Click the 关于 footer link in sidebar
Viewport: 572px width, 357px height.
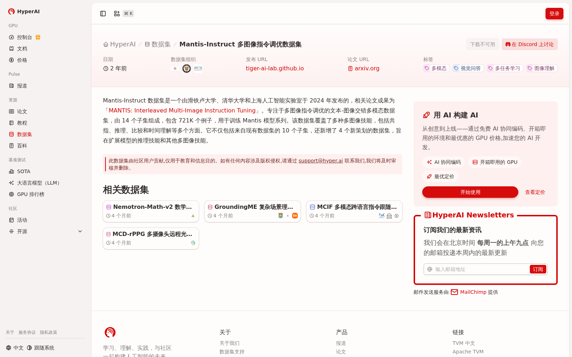tap(10, 332)
